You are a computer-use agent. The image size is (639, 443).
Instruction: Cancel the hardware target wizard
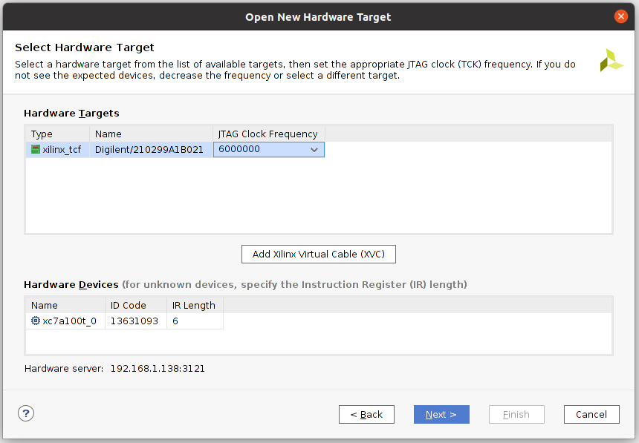tap(591, 414)
